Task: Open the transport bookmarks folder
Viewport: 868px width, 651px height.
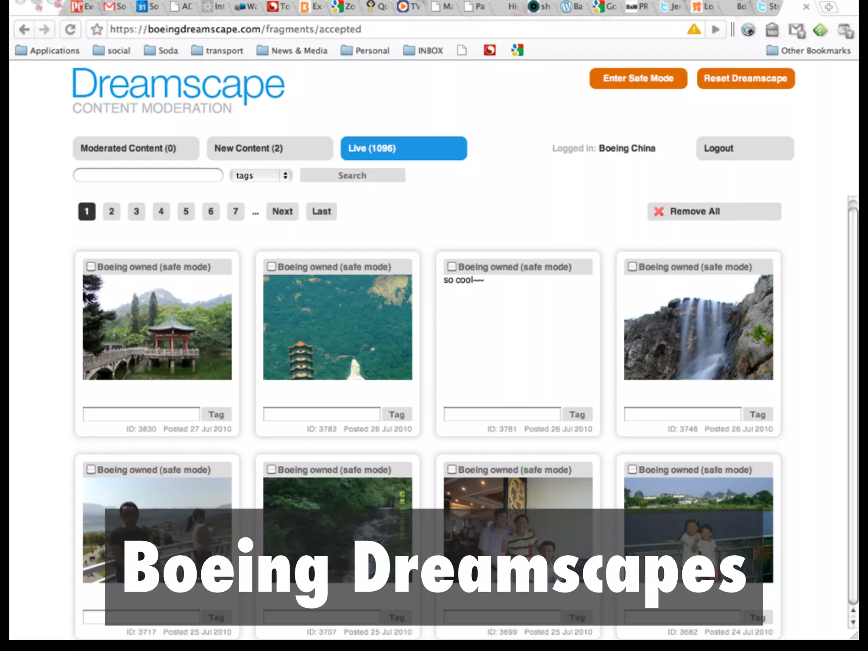Action: click(217, 50)
